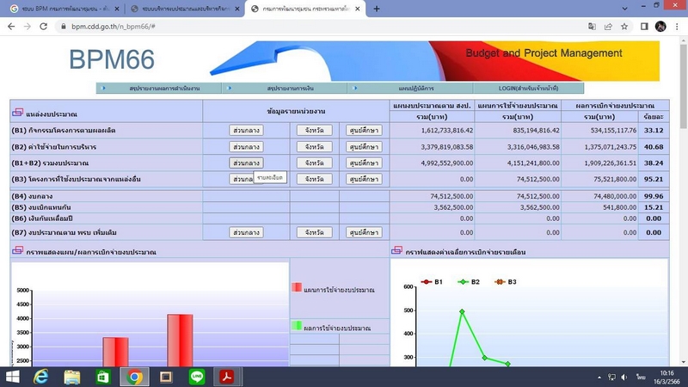Click the 1,612,733,816.42 budget amount
This screenshot has height=387, width=688.
tap(447, 131)
